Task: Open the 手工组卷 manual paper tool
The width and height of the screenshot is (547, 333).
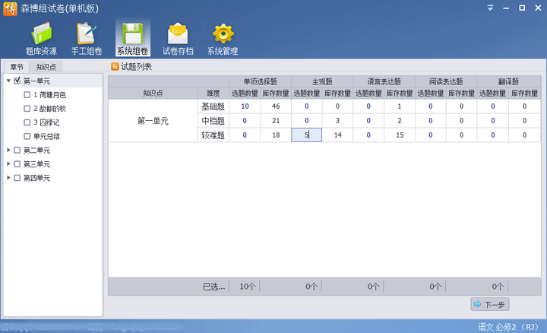Action: click(x=87, y=39)
